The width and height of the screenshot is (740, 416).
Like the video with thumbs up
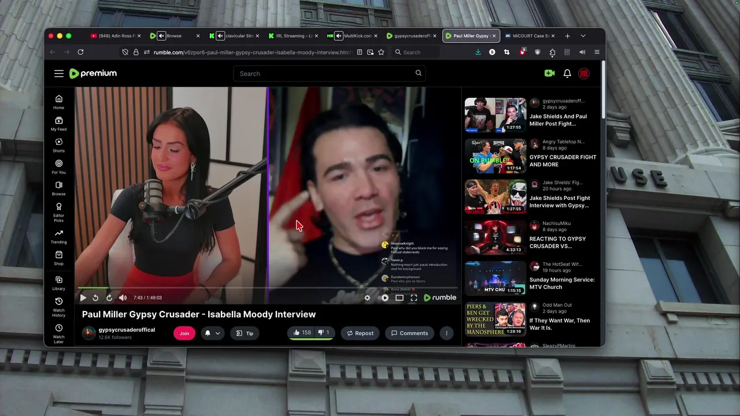(x=302, y=332)
